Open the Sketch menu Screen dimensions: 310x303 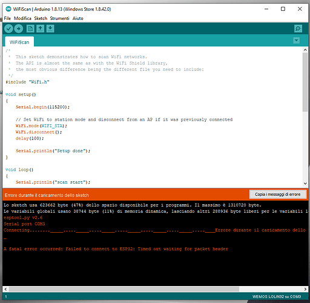coord(41,18)
